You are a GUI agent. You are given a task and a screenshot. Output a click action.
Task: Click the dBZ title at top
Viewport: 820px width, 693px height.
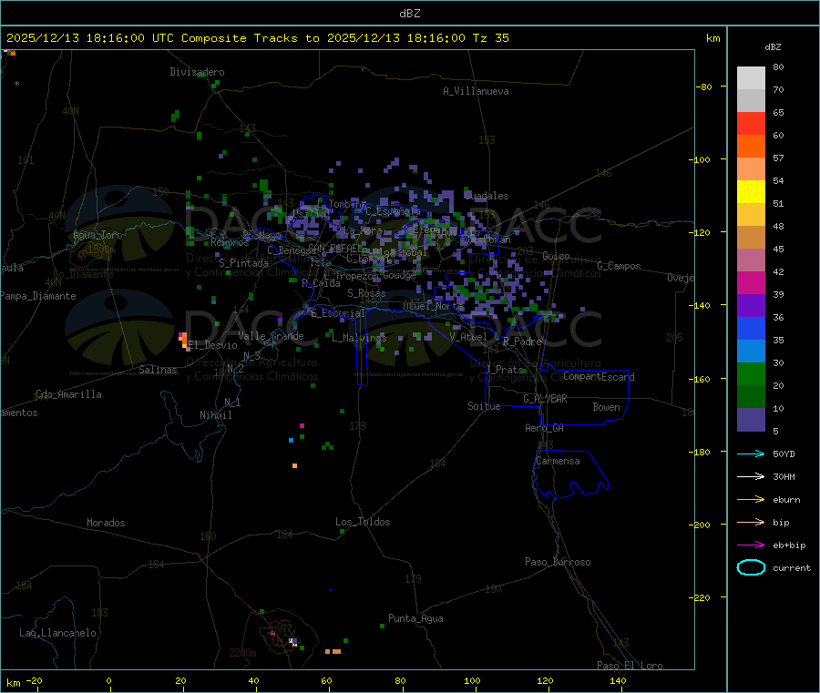pyautogui.click(x=409, y=14)
